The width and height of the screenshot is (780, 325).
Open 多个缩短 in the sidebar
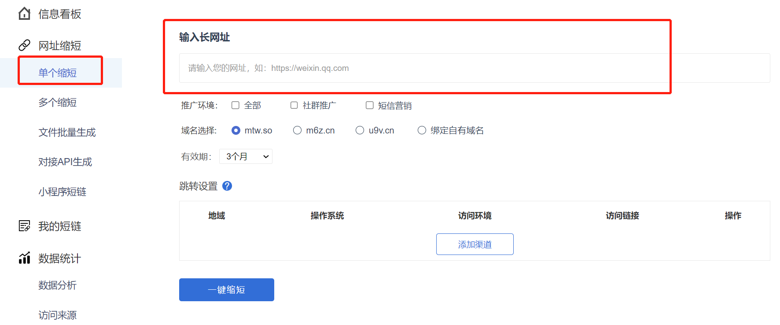click(x=58, y=103)
